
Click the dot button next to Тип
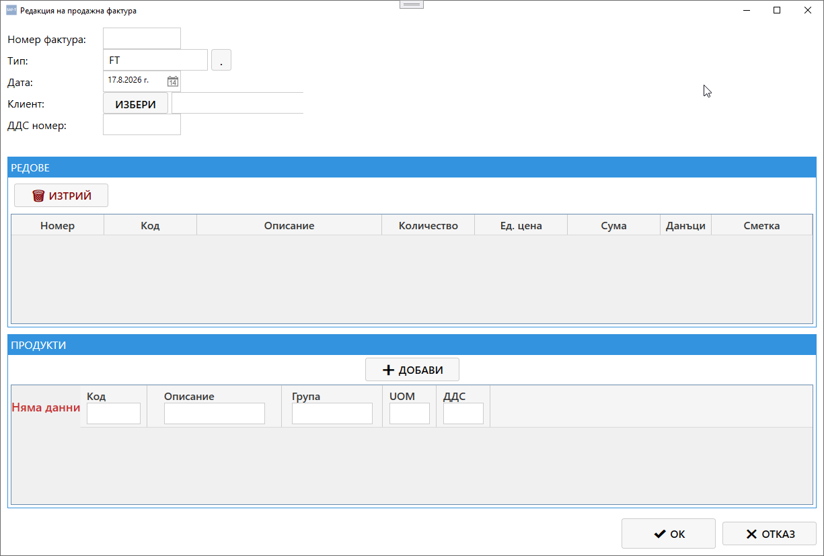tap(221, 60)
